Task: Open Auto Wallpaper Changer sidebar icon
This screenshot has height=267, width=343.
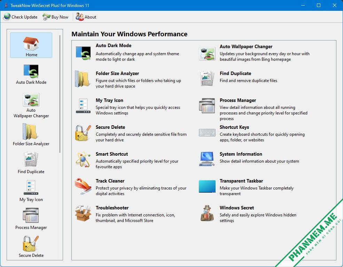Action: (x=31, y=100)
